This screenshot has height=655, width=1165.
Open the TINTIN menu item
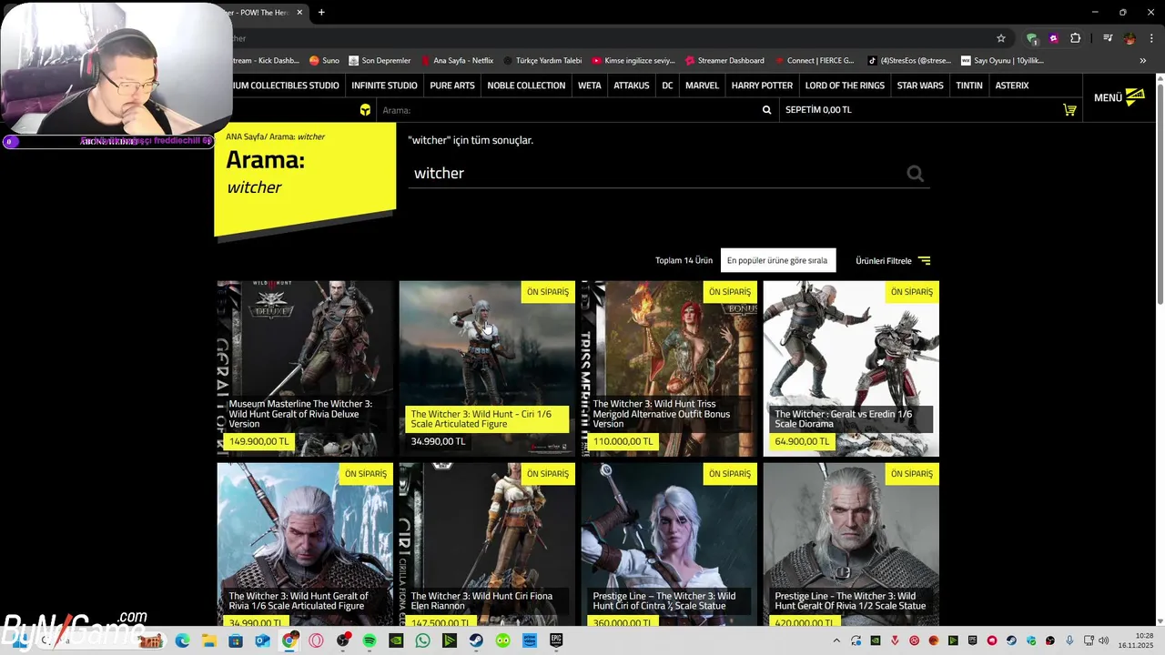969,86
